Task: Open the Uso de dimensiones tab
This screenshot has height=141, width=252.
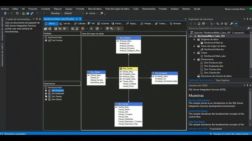Action: pos(66,23)
